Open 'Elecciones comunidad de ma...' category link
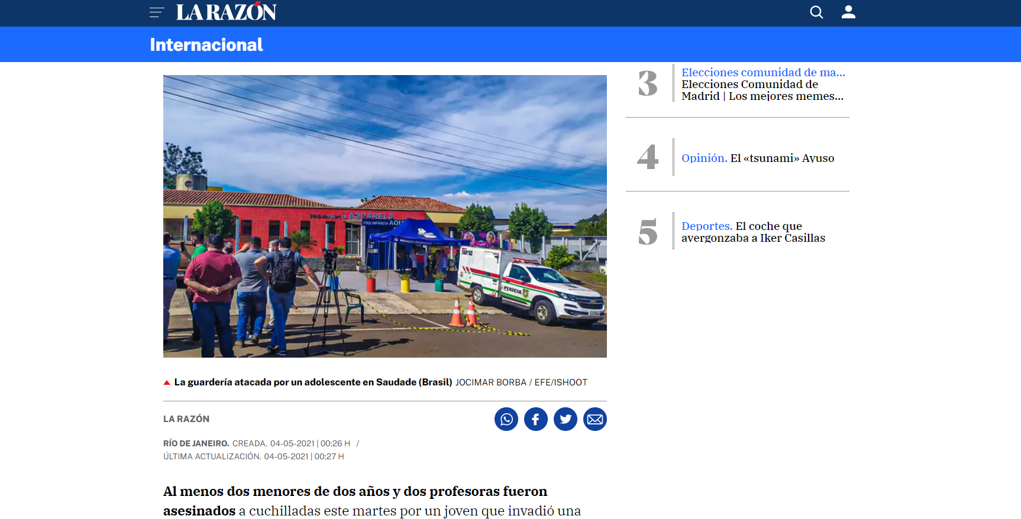The height and width of the screenshot is (519, 1021). click(763, 72)
